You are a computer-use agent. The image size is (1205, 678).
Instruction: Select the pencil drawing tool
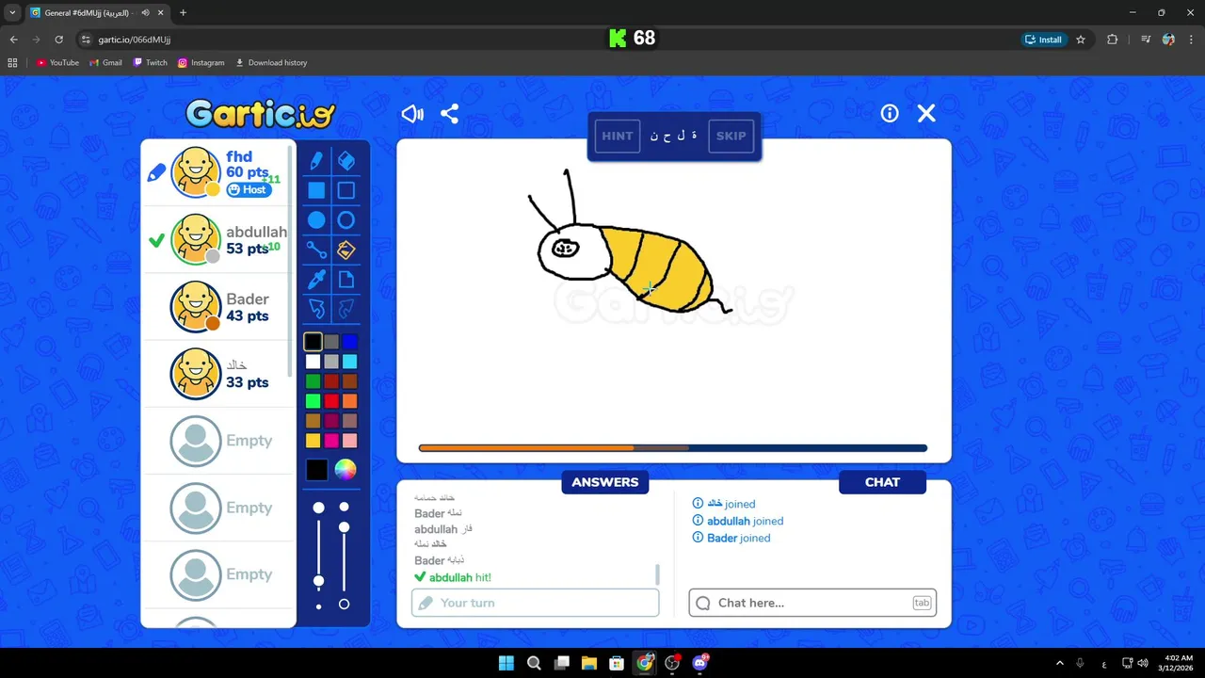316,161
